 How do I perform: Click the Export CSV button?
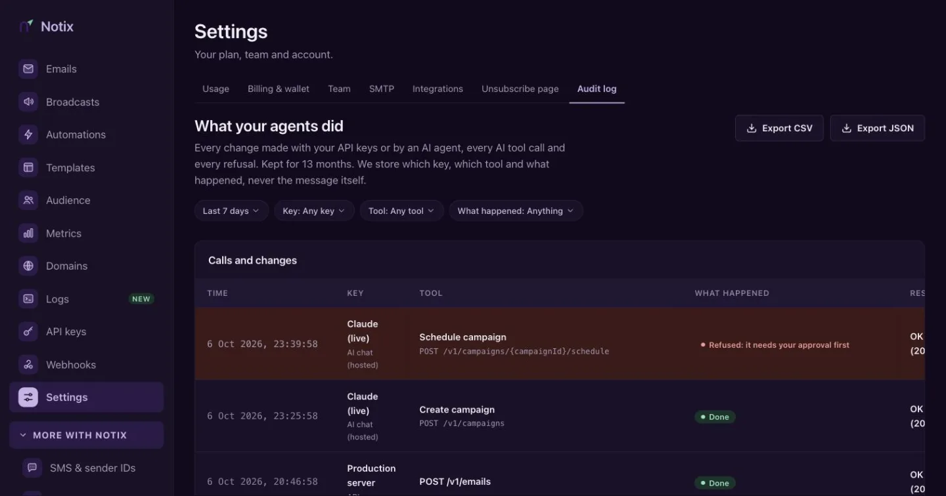(779, 128)
